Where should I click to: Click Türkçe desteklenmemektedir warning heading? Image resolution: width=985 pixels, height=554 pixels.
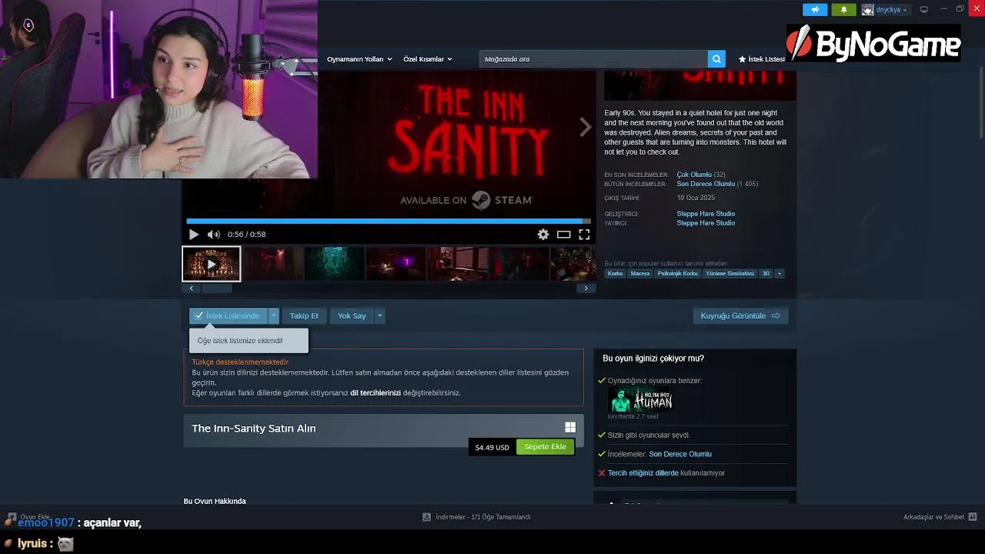click(240, 362)
